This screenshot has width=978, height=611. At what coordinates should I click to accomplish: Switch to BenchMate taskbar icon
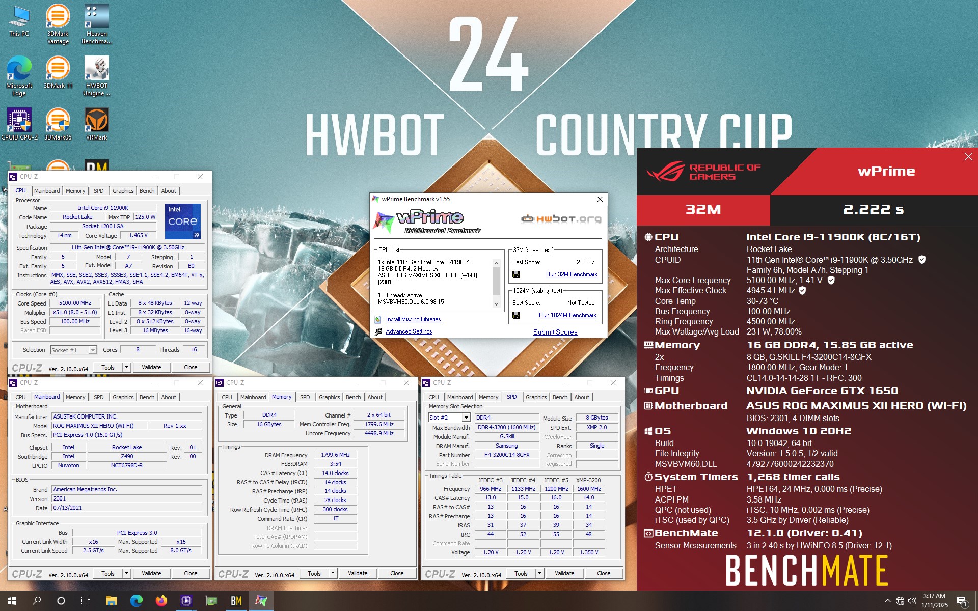tap(236, 601)
